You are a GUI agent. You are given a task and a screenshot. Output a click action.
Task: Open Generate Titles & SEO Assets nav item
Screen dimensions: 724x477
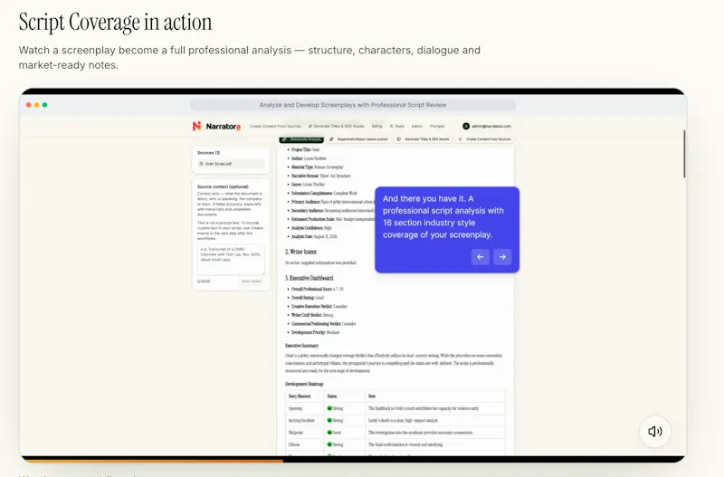click(x=336, y=126)
